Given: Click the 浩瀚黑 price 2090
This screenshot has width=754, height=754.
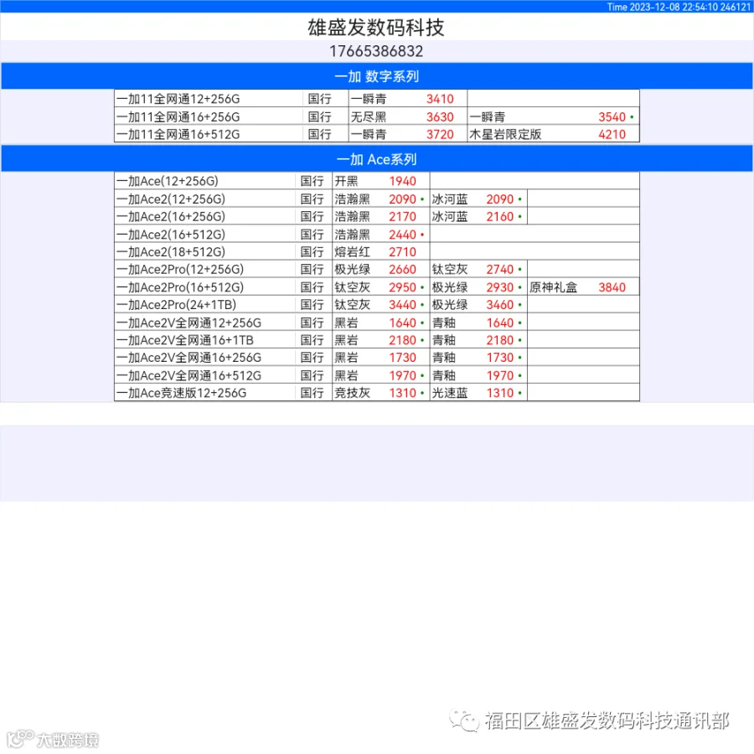Looking at the screenshot, I should click(402, 199).
